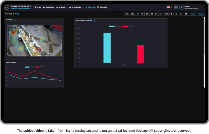Select the 1d time range
209x134 pixels.
(152, 14)
